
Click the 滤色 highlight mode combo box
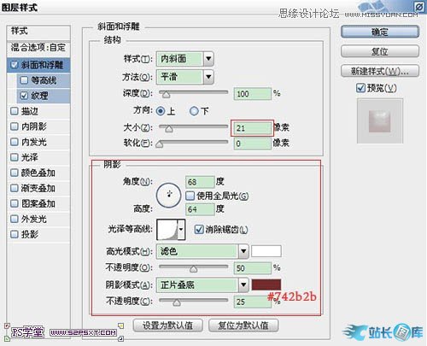(202, 251)
